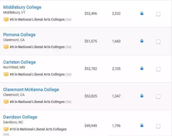Open the Middlebury College link

22,7
